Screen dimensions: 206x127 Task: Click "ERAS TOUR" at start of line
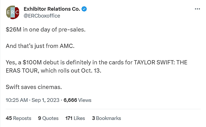tap(20, 71)
